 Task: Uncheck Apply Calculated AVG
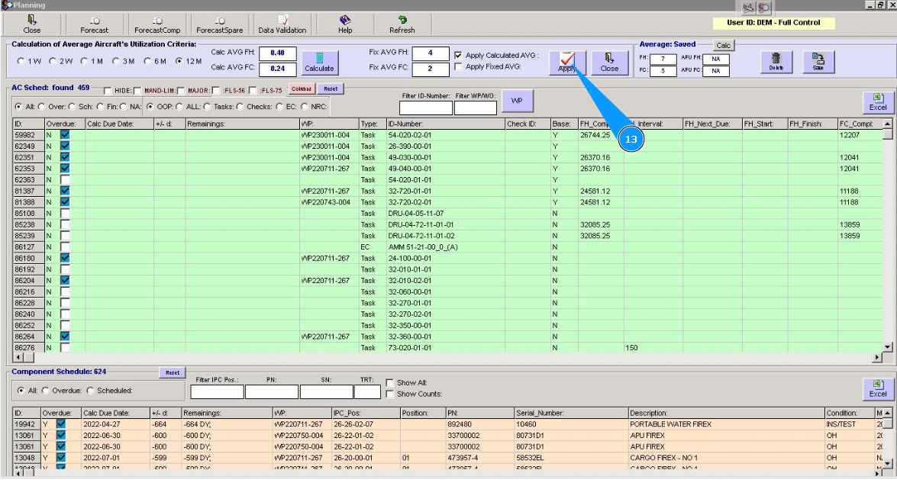tap(458, 56)
